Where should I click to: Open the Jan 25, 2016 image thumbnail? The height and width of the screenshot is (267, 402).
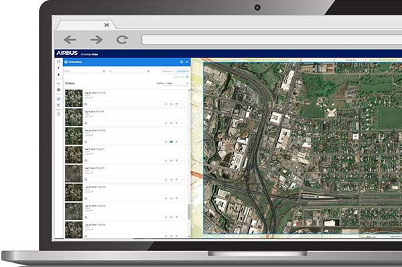click(74, 192)
